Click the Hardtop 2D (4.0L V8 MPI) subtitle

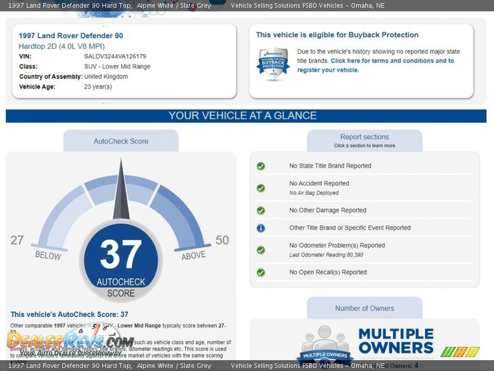pyautogui.click(x=61, y=46)
